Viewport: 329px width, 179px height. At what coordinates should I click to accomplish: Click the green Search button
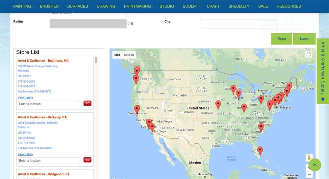(x=304, y=39)
